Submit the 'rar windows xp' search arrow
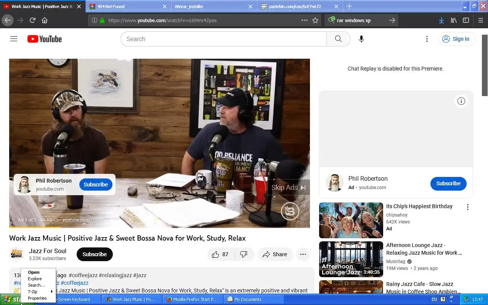 point(392,20)
